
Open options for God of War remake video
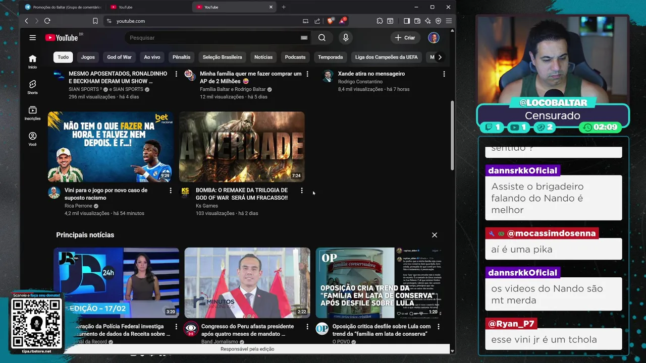tap(302, 191)
